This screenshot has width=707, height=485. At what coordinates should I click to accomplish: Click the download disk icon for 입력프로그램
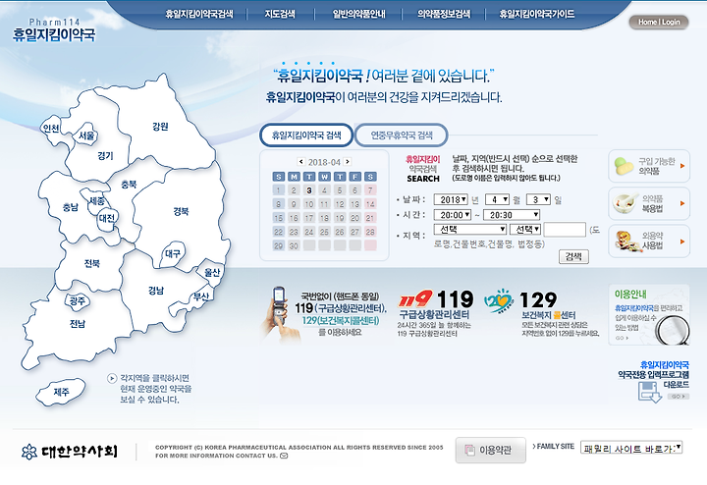[649, 392]
